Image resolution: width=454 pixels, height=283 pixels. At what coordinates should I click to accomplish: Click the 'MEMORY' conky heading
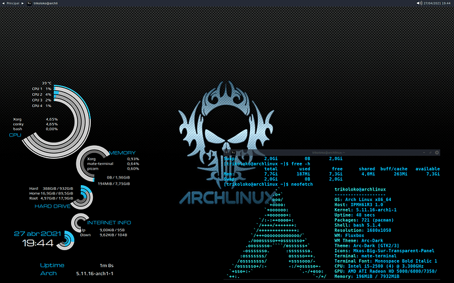(x=122, y=152)
